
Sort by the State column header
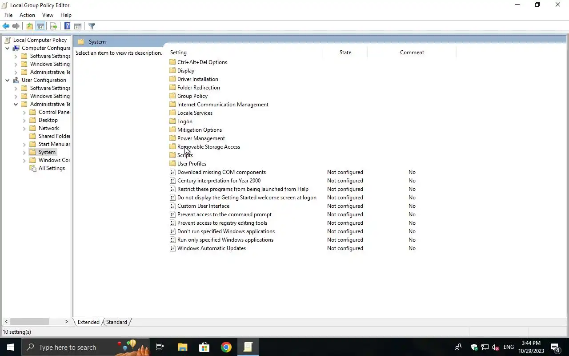(x=345, y=53)
